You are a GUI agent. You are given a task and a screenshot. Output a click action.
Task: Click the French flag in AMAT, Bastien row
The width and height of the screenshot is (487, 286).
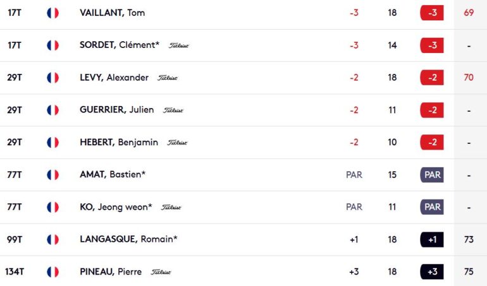click(52, 175)
